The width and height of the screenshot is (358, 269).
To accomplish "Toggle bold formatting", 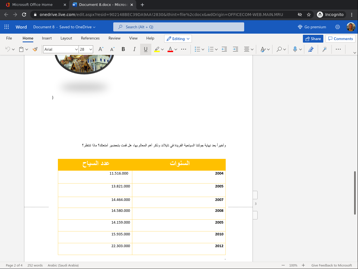I will coord(123,49).
